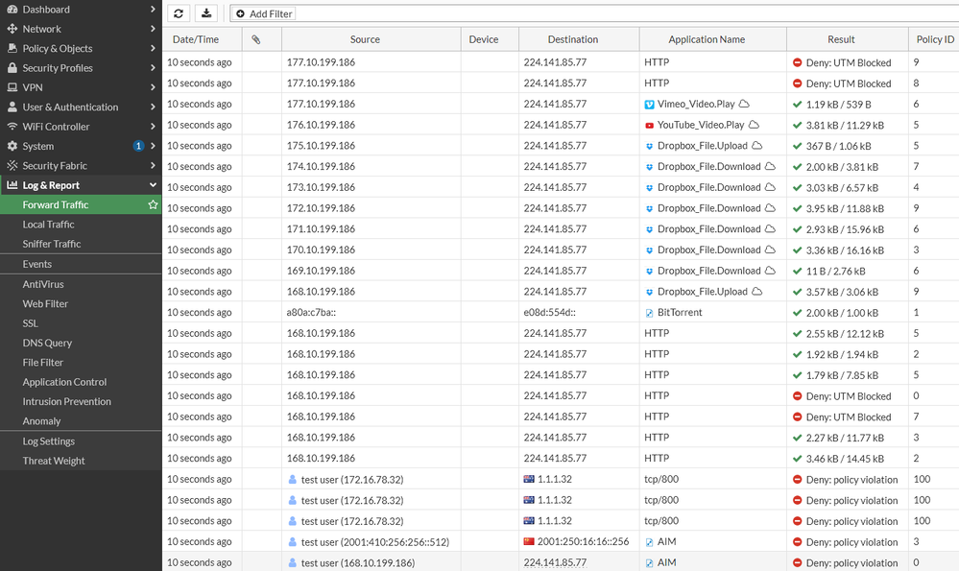The width and height of the screenshot is (959, 571).
Task: Click the User & Authentication person icon
Action: point(12,107)
